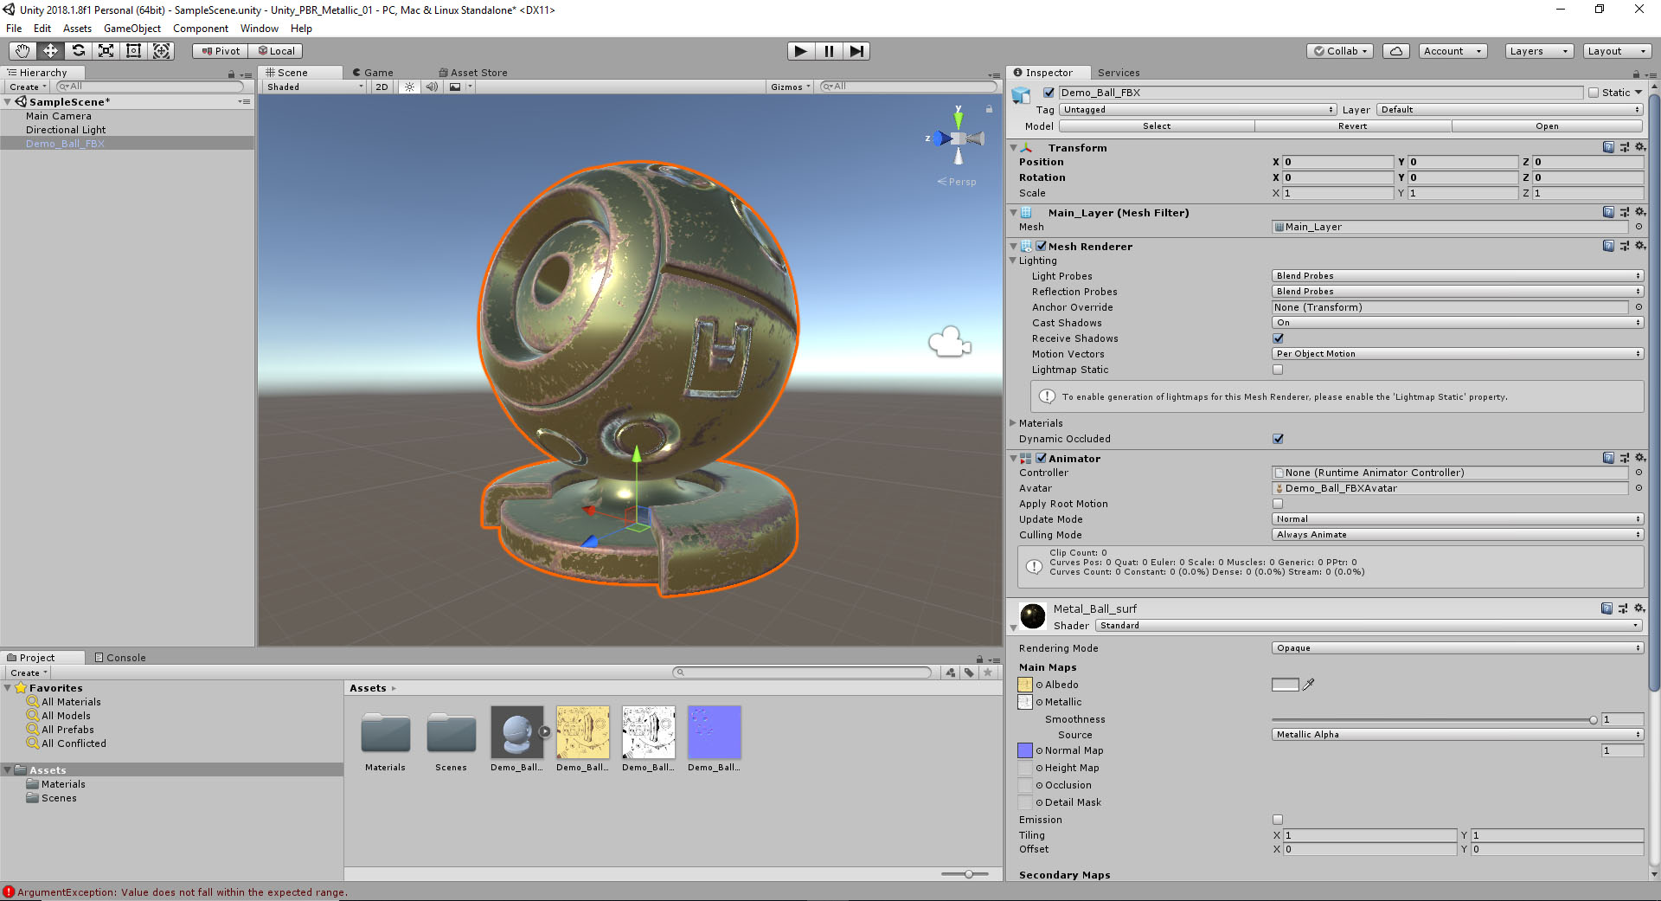Click the Albedo color swatch
Screen dimensions: 1661x901
[x=1285, y=685]
